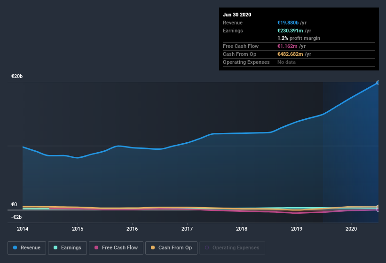This screenshot has width=386, height=263.
Task: Click the Revenue row label in the tooltip
Action: point(233,23)
